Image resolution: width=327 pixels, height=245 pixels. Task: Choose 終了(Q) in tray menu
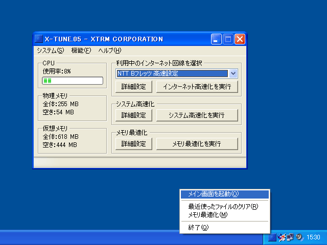click(x=225, y=227)
